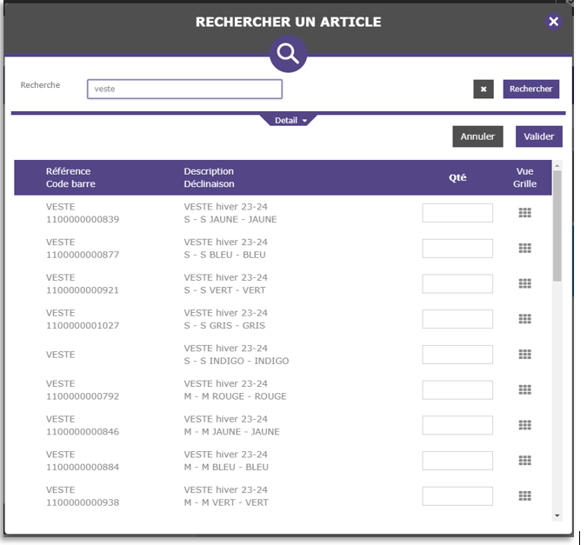Clear the search with the x button
This screenshot has height=545, width=587.
[484, 89]
